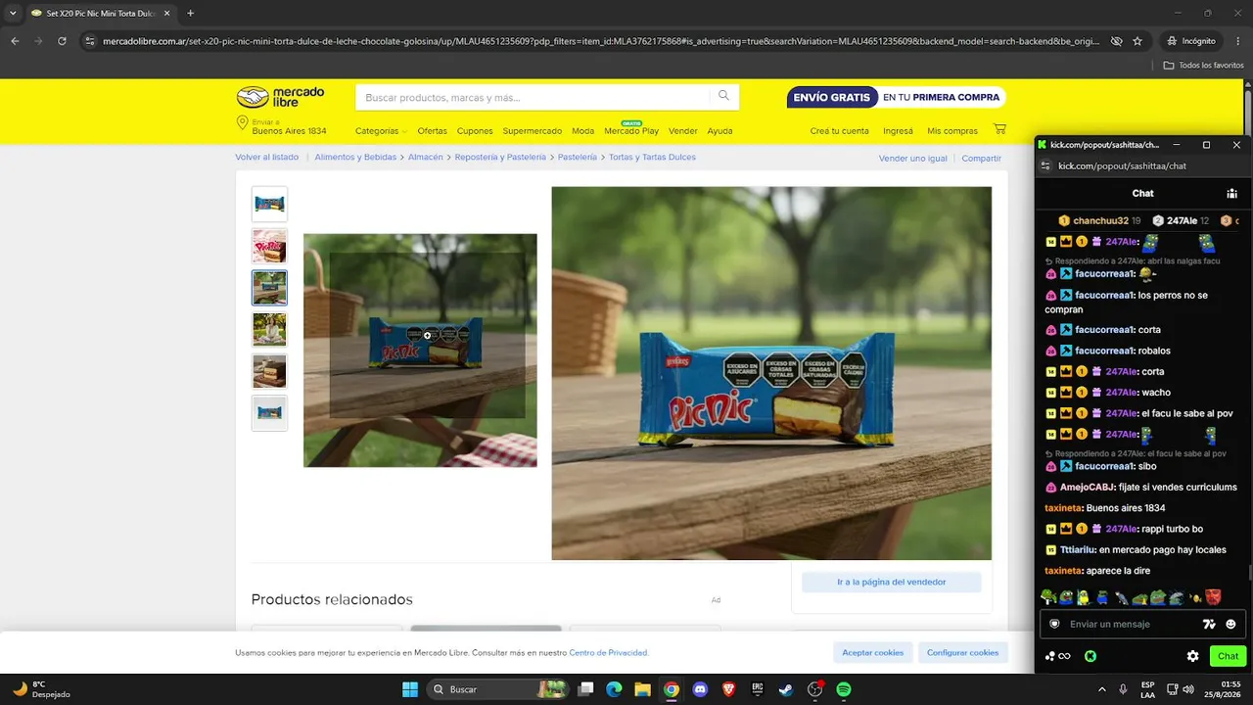Open the Alimentos y Bebidas breadcrumb
This screenshot has height=705, width=1253.
click(x=356, y=158)
